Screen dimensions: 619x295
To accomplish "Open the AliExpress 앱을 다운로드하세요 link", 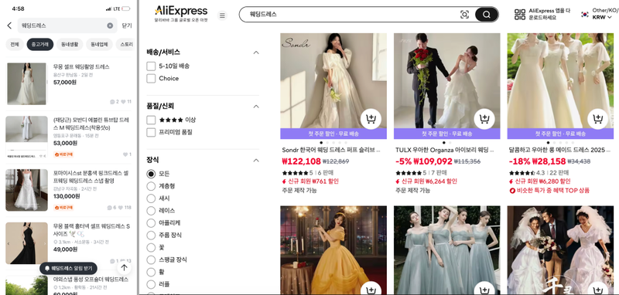I will pos(549,14).
